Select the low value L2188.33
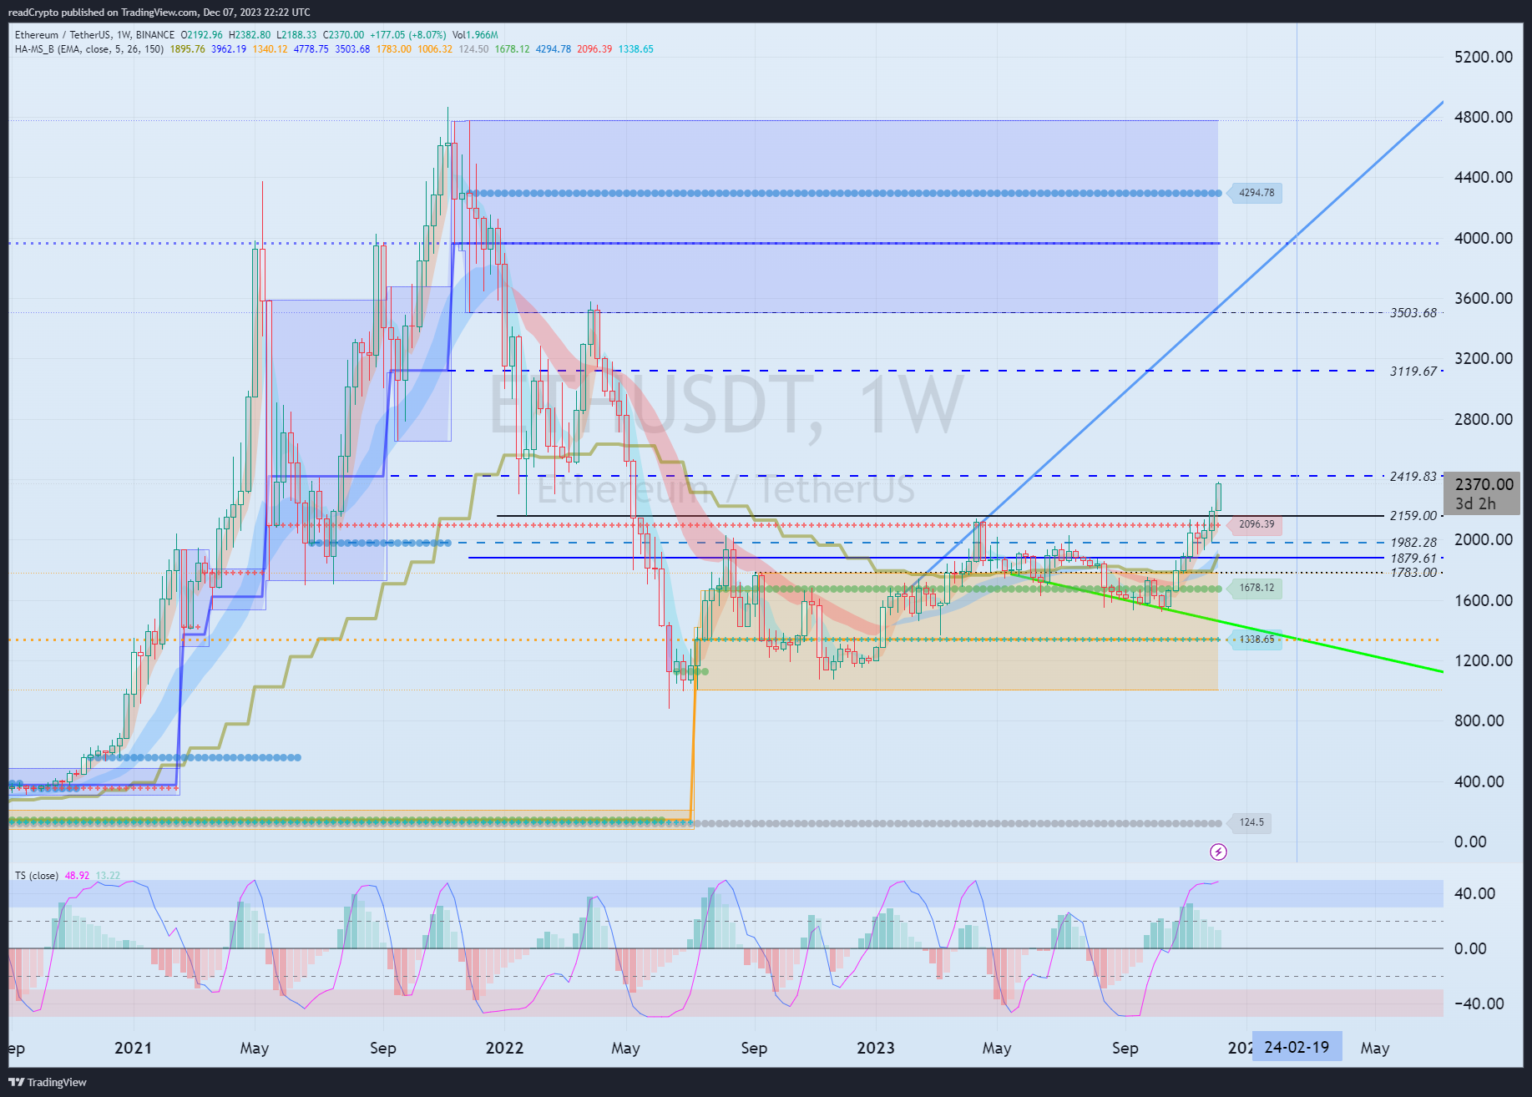 tap(296, 35)
